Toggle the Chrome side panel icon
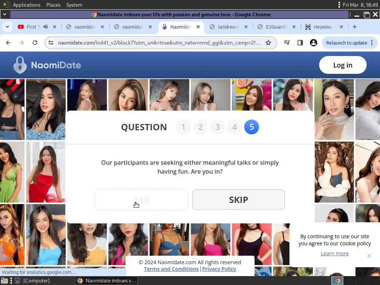The width and height of the screenshot is (380, 285). [x=300, y=43]
